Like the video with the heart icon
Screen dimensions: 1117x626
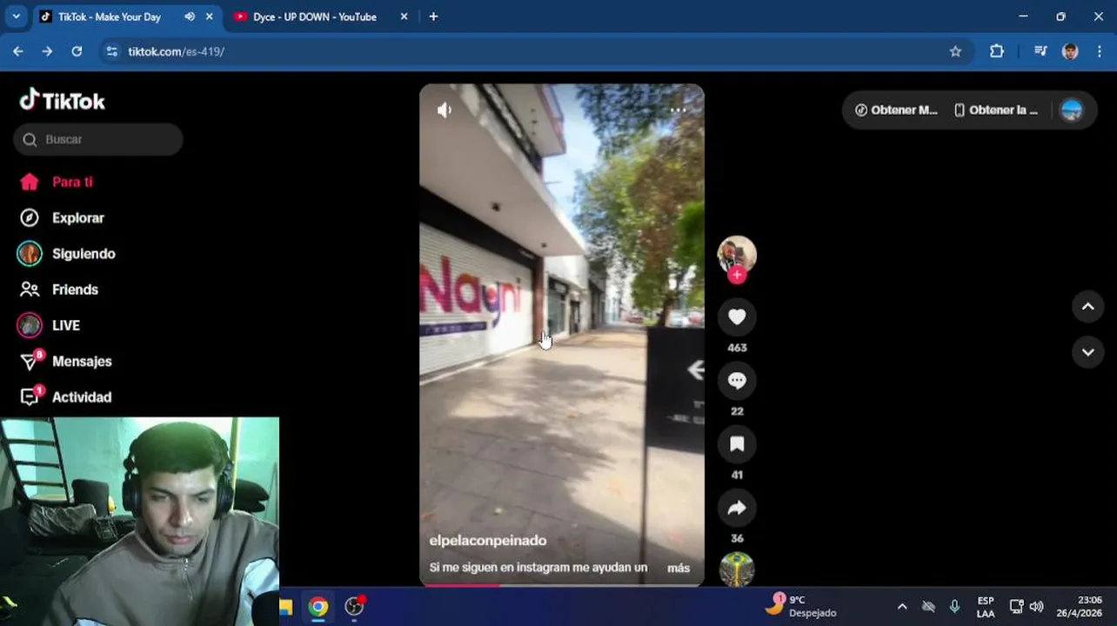tap(737, 317)
